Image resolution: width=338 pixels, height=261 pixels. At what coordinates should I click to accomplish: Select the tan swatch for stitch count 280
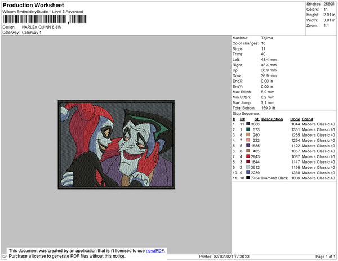point(248,134)
